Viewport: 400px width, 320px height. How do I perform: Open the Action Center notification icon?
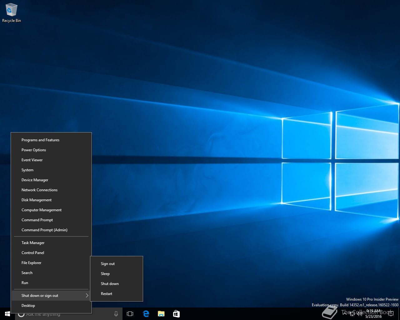[391, 314]
